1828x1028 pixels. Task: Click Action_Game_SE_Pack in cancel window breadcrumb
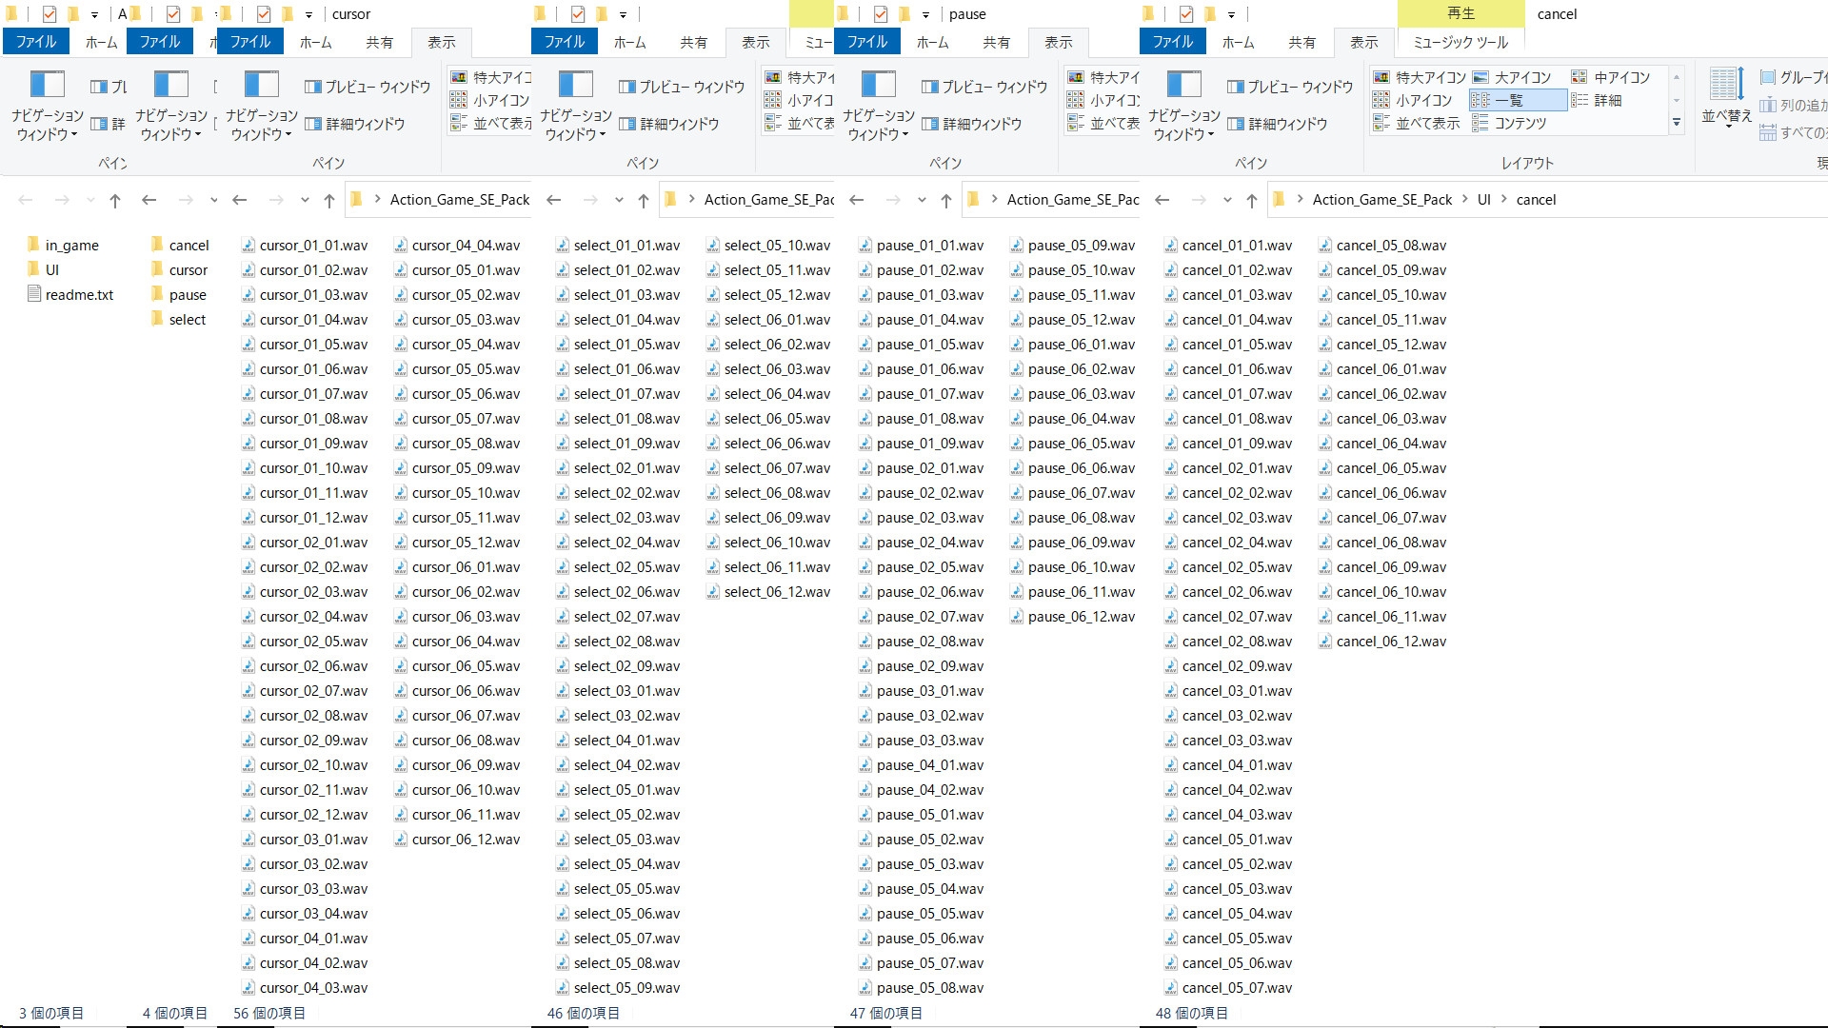pos(1382,200)
